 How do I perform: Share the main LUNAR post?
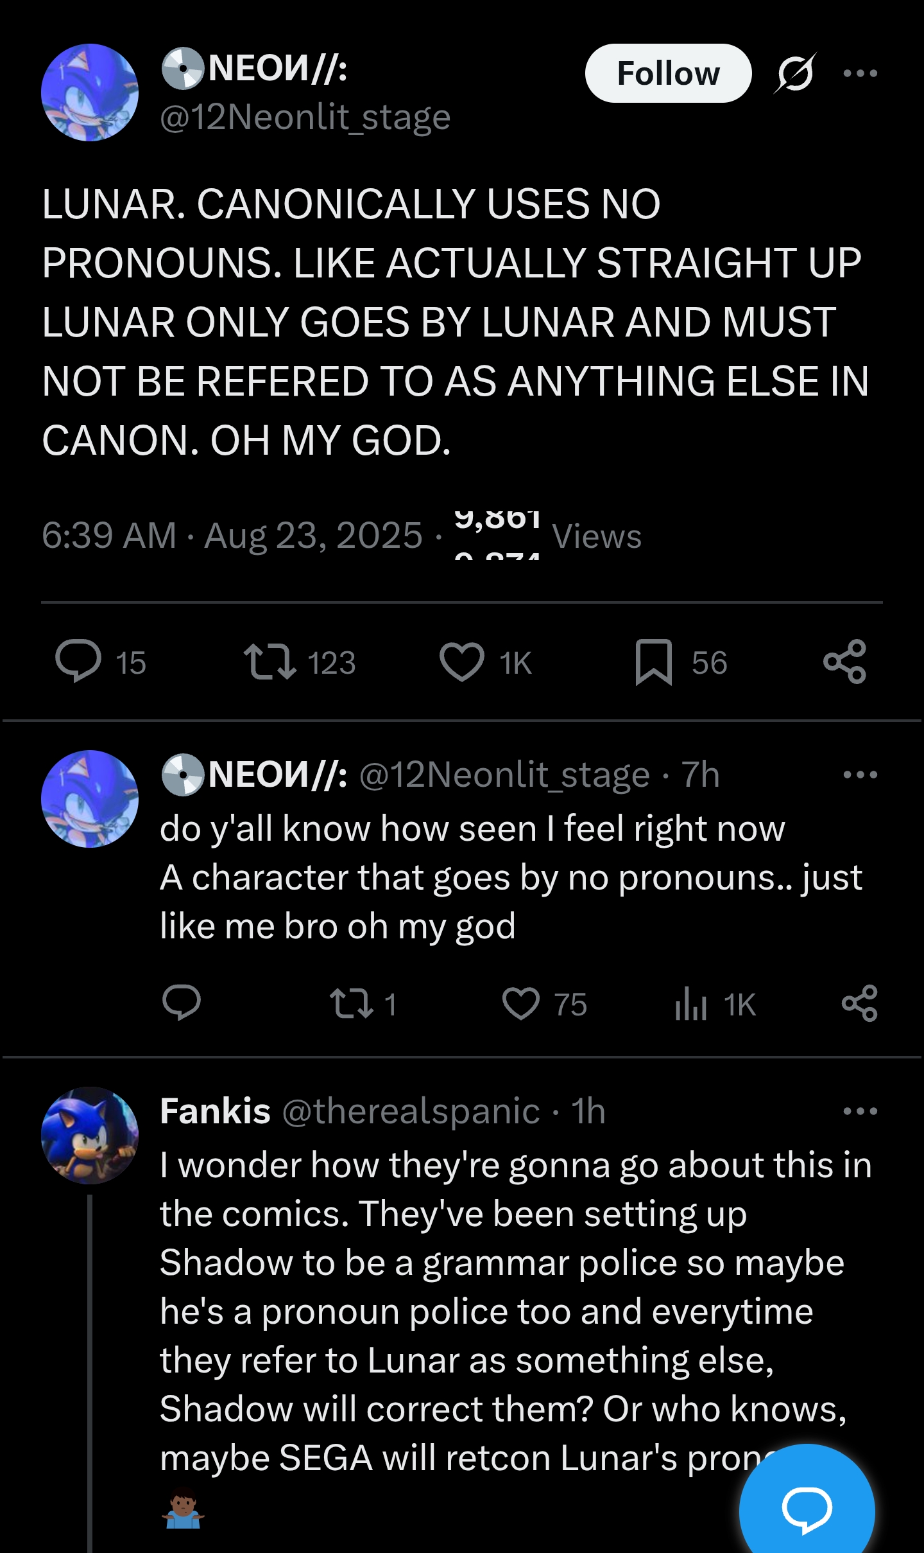pos(844,662)
